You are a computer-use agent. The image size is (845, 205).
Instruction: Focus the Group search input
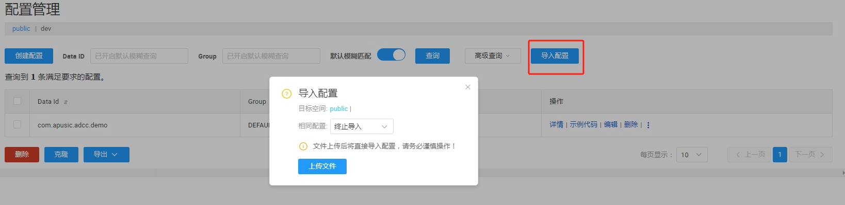tap(271, 56)
